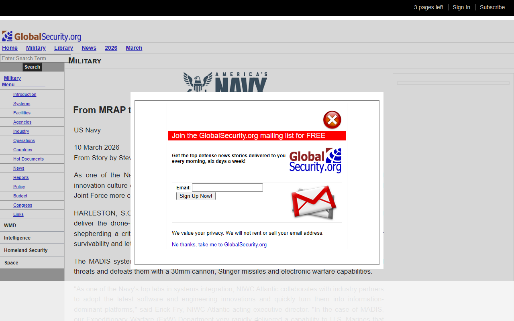Screen dimensions: 514x321
Task: Open News in the sidebar menu
Action: point(18,168)
